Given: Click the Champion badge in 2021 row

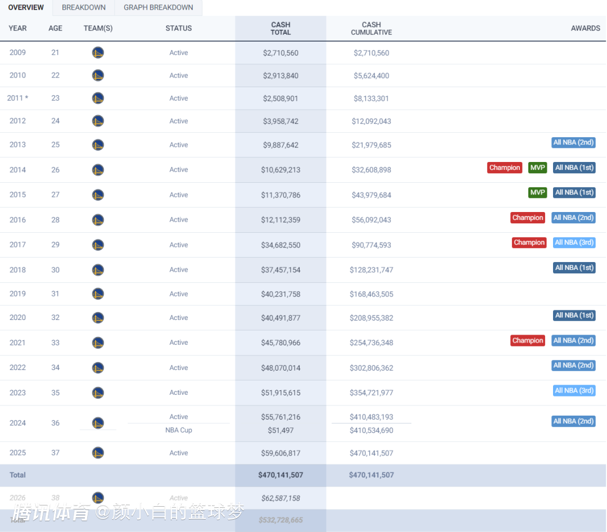Looking at the screenshot, I should [528, 341].
